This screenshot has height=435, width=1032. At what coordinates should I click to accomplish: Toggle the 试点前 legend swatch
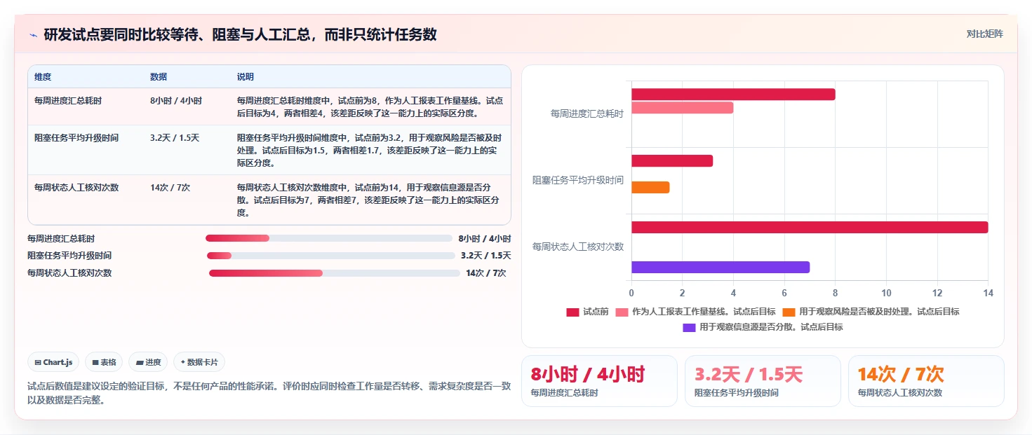pos(572,312)
